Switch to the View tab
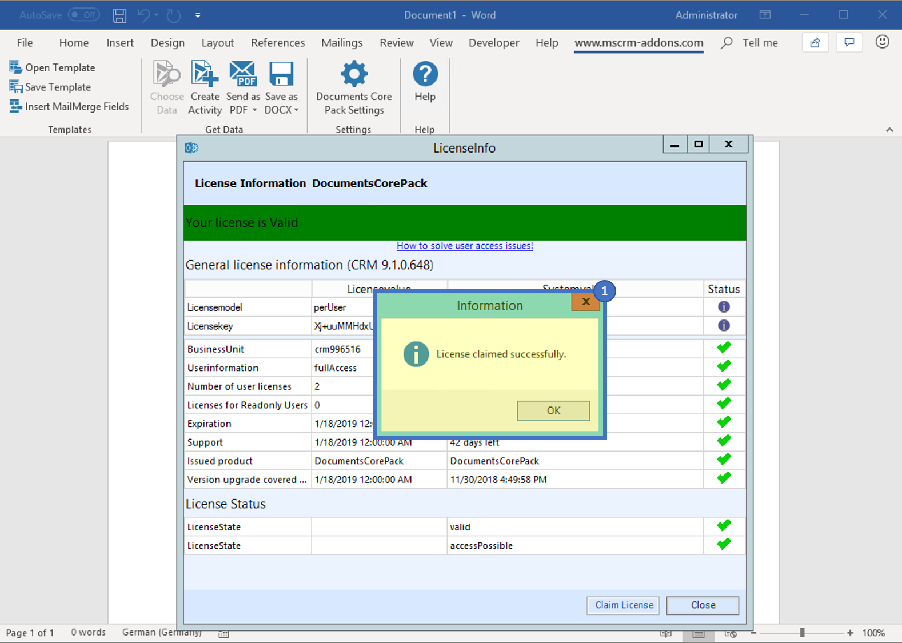The height and width of the screenshot is (643, 902). [x=441, y=43]
